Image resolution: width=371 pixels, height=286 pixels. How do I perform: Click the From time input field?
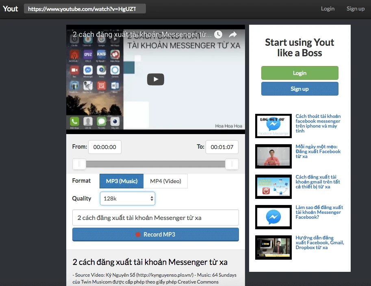click(x=105, y=147)
